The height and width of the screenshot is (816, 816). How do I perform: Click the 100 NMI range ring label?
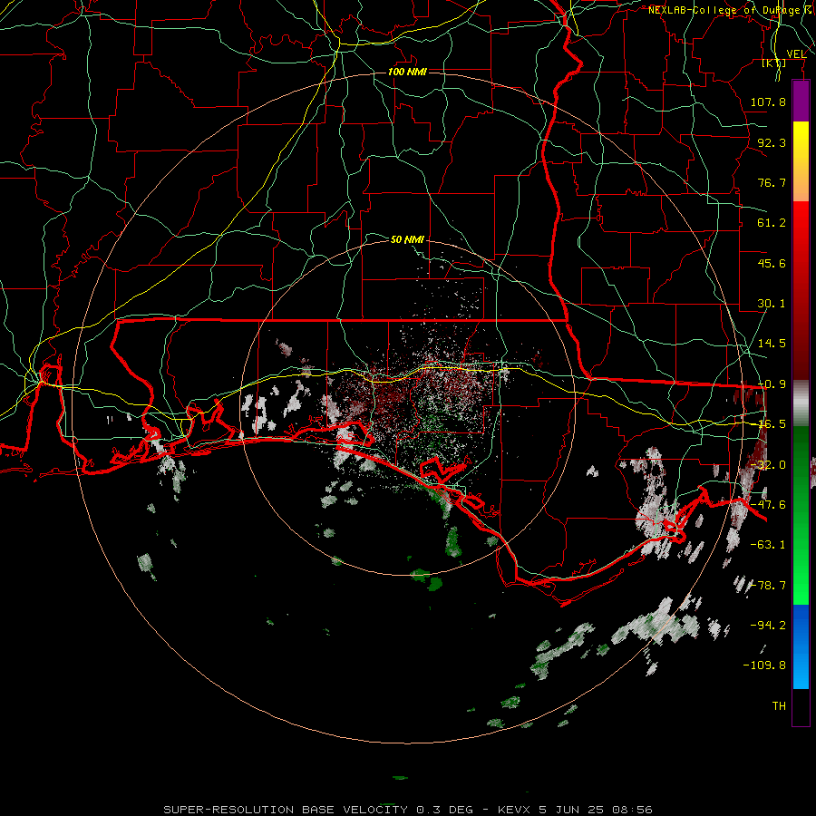tap(407, 72)
